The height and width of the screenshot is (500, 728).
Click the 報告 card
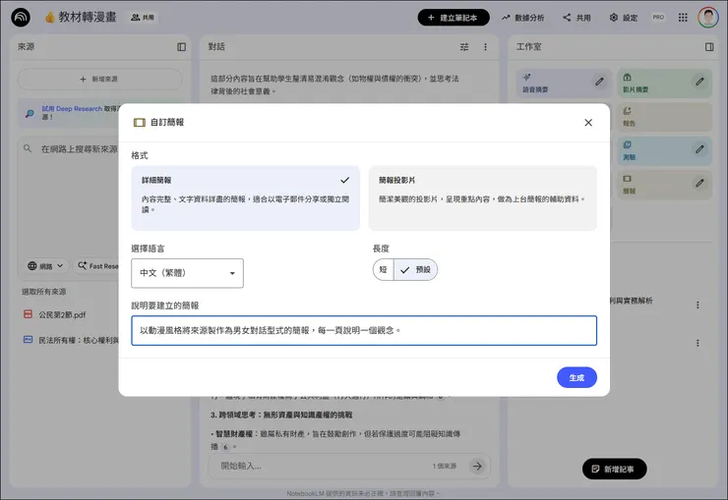point(664,117)
